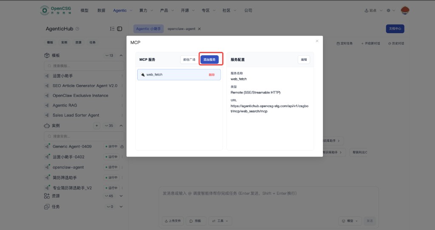Click the lock icon on Generic Agent-0409
The height and width of the screenshot is (230, 435).
click(122, 147)
